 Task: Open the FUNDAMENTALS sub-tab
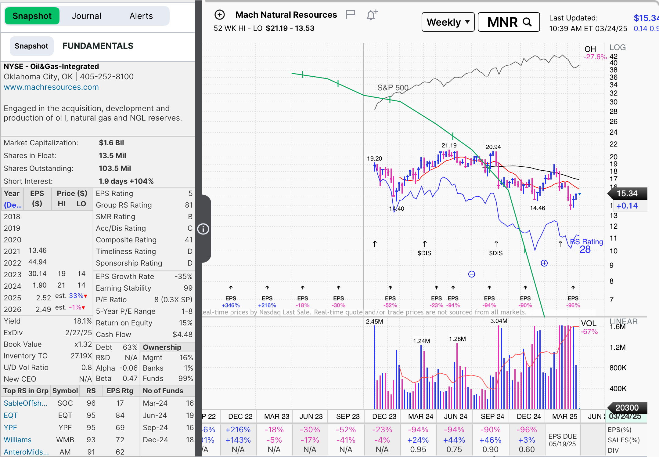pyautogui.click(x=98, y=46)
